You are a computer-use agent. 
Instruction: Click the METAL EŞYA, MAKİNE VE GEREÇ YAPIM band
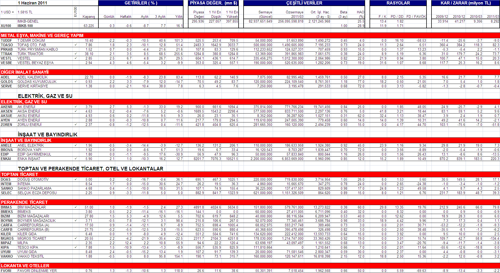coord(250,35)
